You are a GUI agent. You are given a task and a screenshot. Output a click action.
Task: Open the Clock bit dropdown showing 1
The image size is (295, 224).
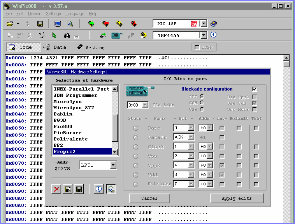click(191, 146)
